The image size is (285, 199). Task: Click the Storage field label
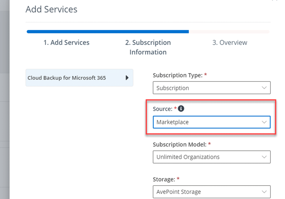[x=164, y=179]
